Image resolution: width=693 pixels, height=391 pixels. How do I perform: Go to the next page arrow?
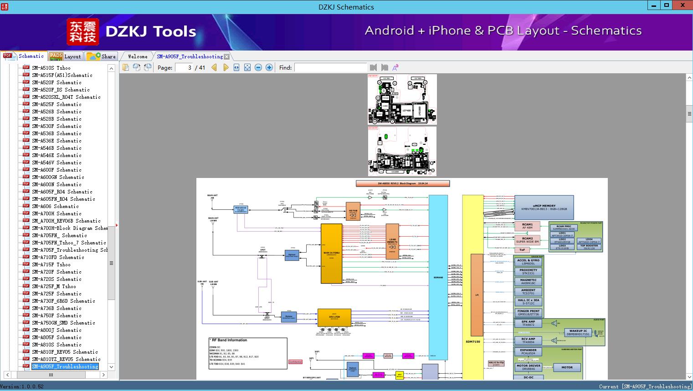(x=226, y=67)
